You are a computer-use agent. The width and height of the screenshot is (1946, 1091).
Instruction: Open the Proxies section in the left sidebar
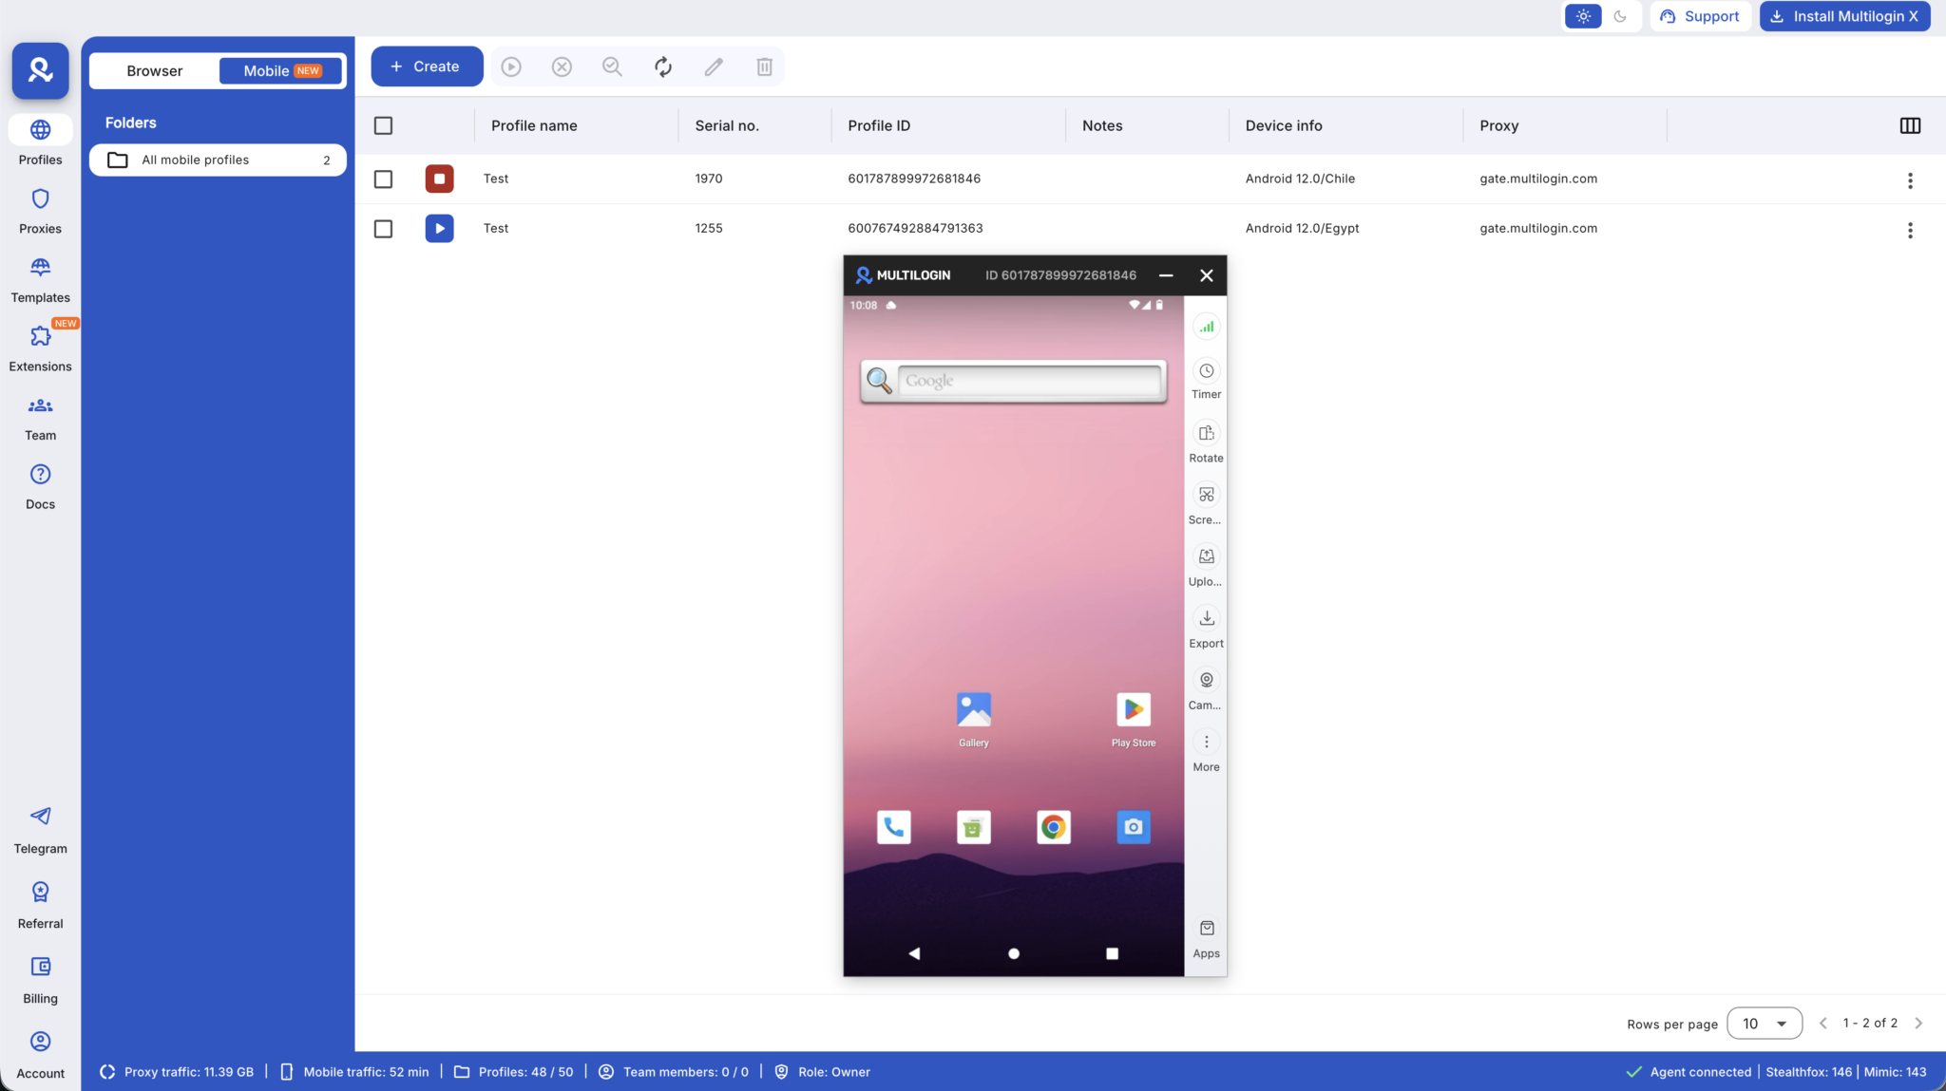(x=40, y=211)
